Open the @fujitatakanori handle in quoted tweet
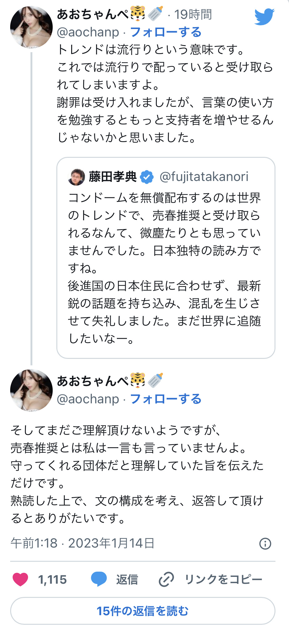 coord(204,177)
